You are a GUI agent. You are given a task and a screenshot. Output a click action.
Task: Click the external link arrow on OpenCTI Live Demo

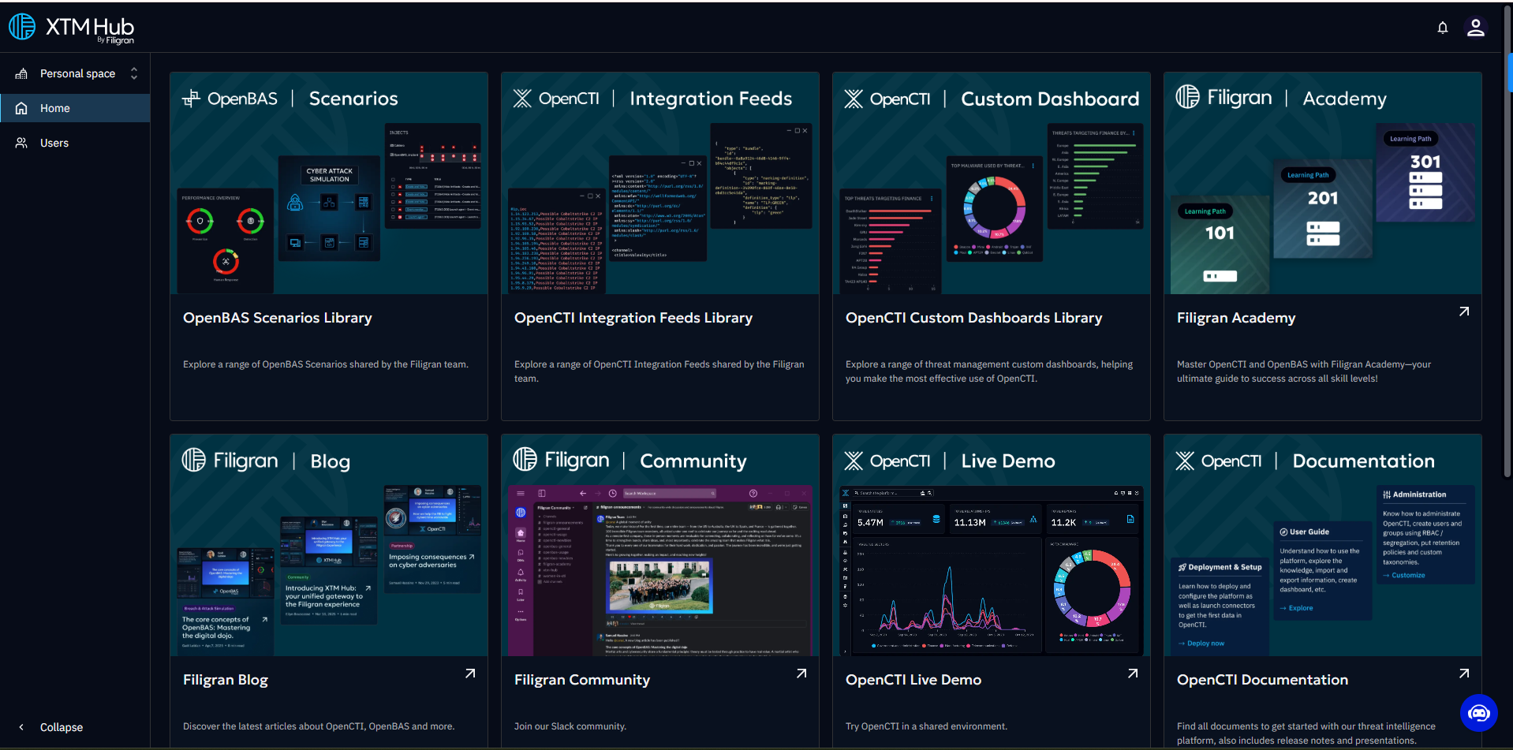(x=1133, y=674)
